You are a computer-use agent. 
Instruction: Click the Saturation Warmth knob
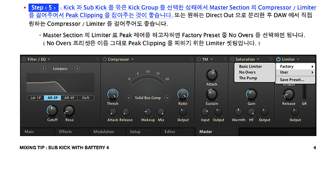coord(238,112)
